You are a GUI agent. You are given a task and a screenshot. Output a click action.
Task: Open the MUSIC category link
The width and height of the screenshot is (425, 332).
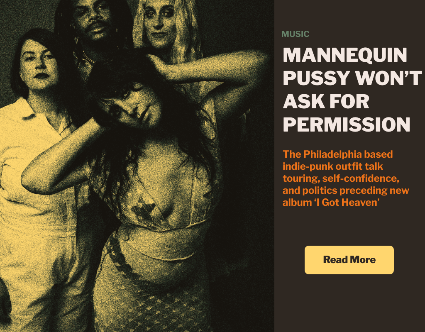pos(295,34)
